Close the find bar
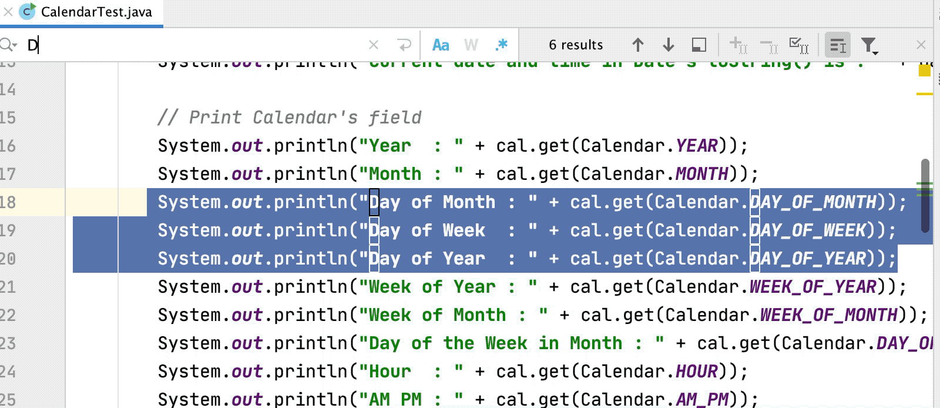Viewport: 940px width, 408px height. (x=921, y=45)
